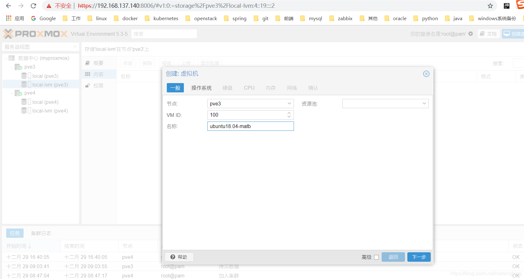Viewport: 524px width, 279px height.
Task: Select local (pve4) storage
Action: point(40,102)
